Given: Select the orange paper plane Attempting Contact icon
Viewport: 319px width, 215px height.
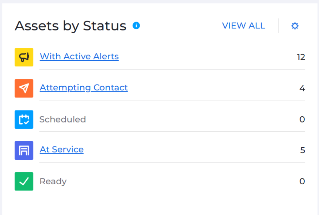Looking at the screenshot, I should (x=24, y=88).
